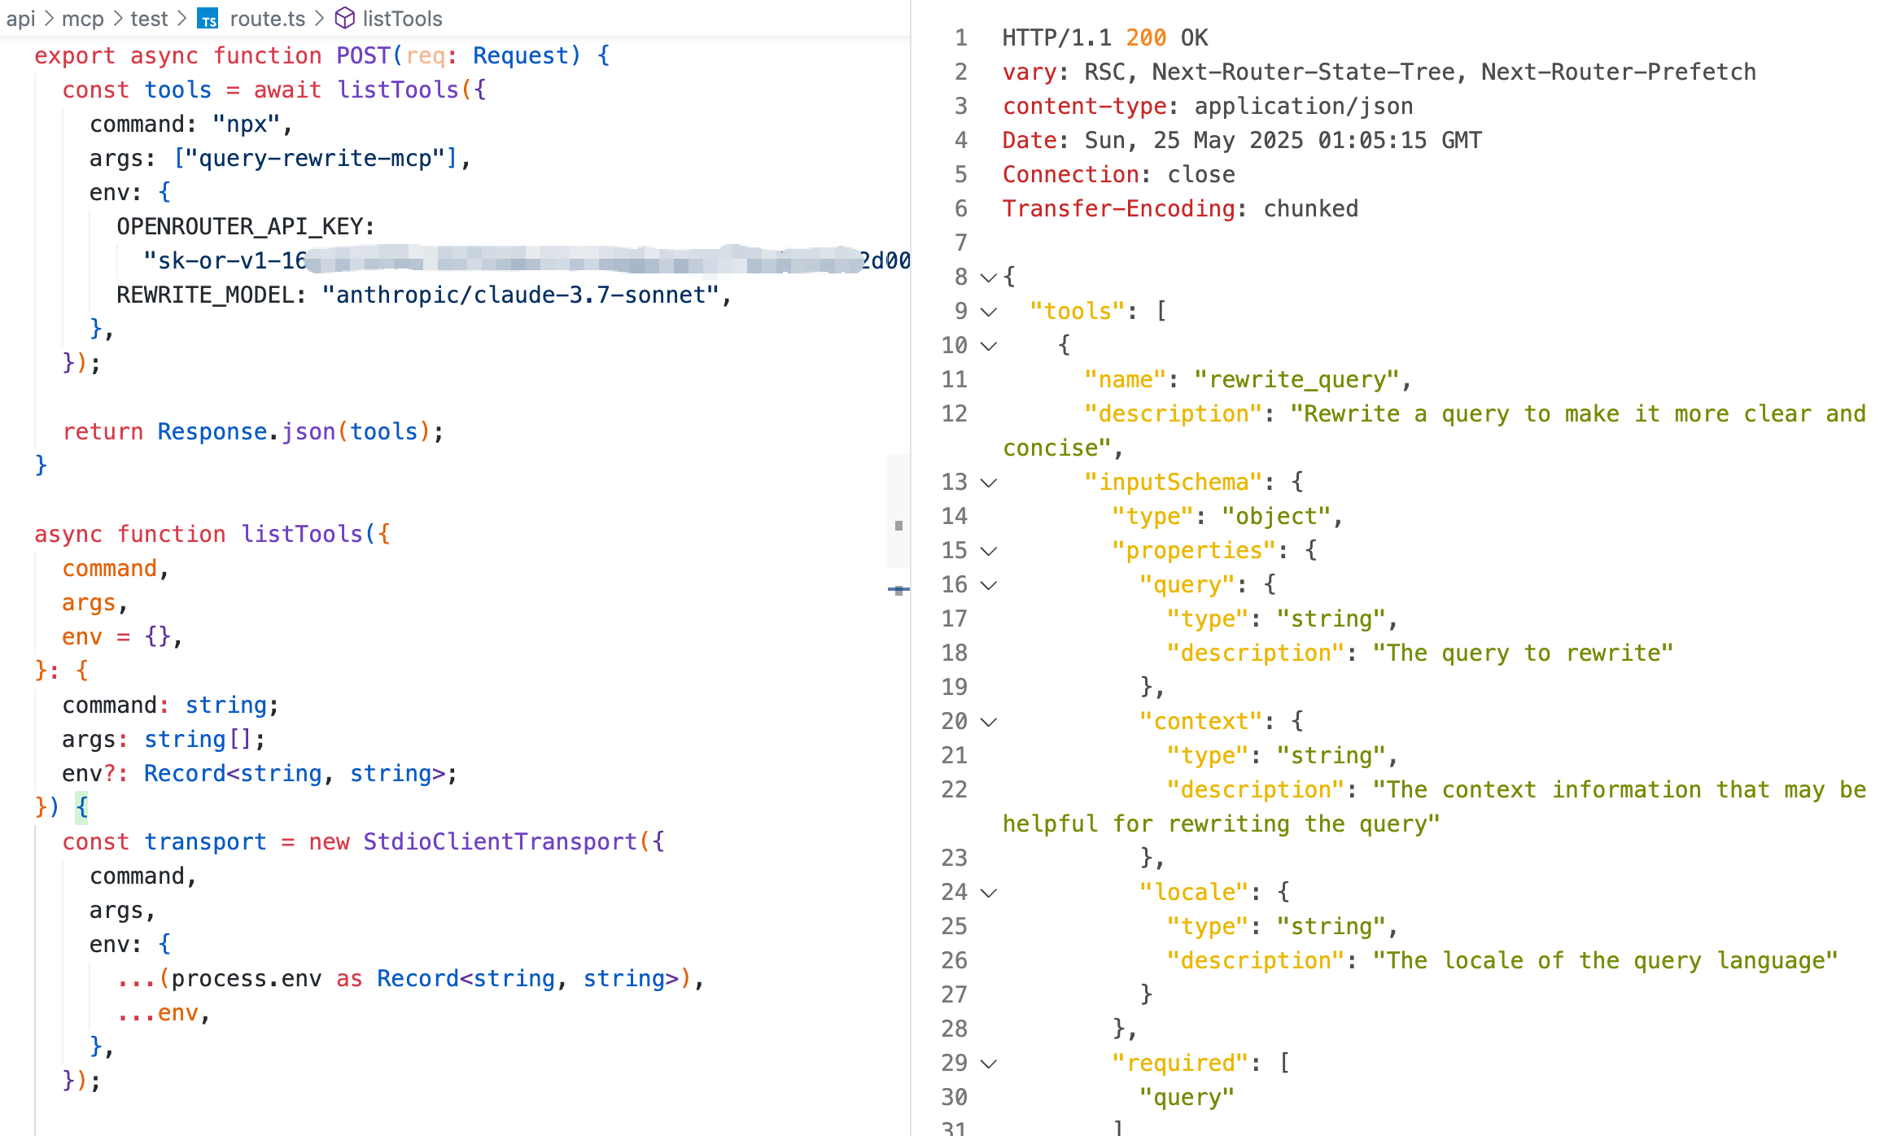
Task: Click the listTools cube symbol icon
Action: pos(344,18)
